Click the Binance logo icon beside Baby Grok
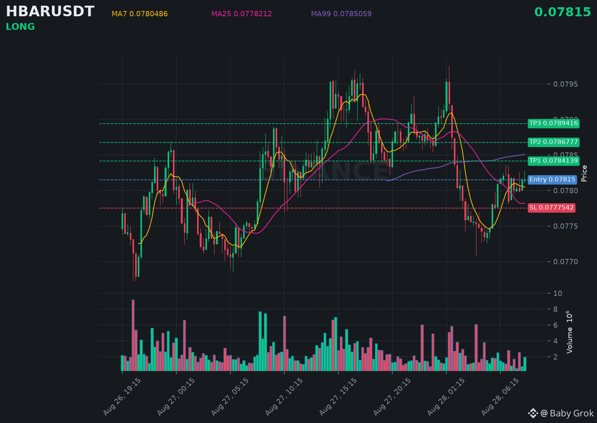 coord(533,414)
